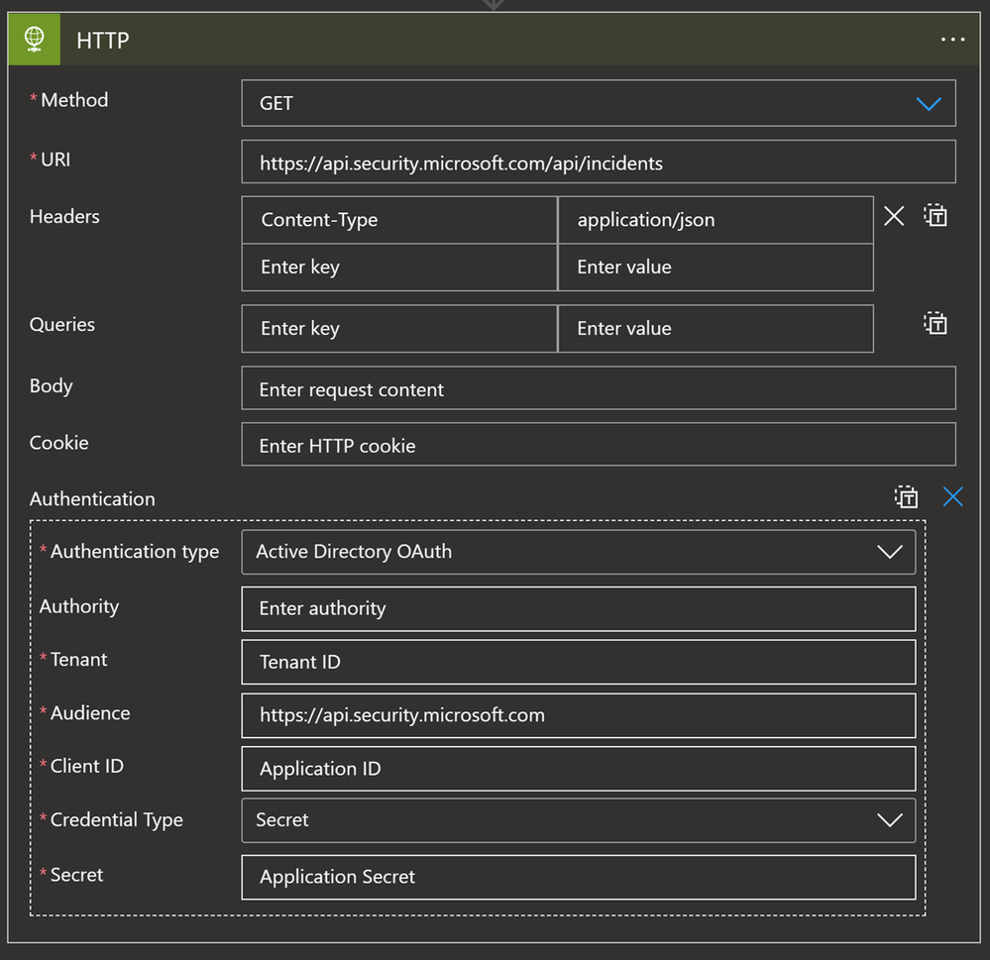This screenshot has width=990, height=960.
Task: Click the Cookie input field
Action: (598, 446)
